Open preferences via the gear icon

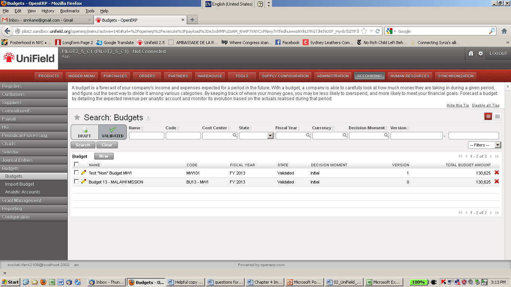click(x=481, y=53)
